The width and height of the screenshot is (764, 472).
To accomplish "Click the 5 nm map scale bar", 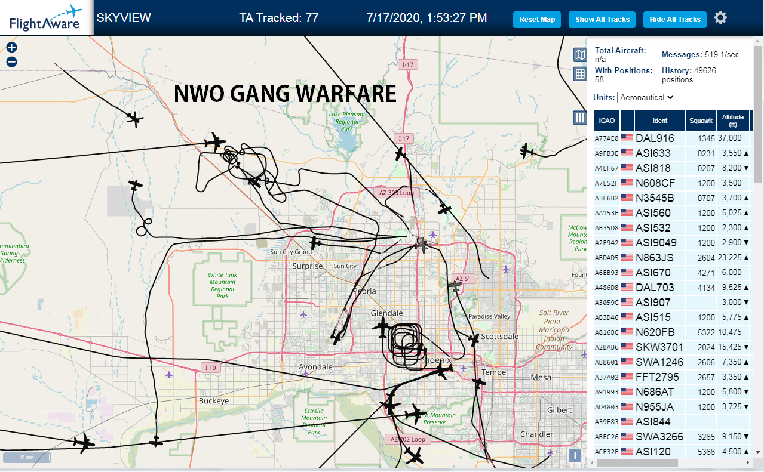I will [x=27, y=458].
